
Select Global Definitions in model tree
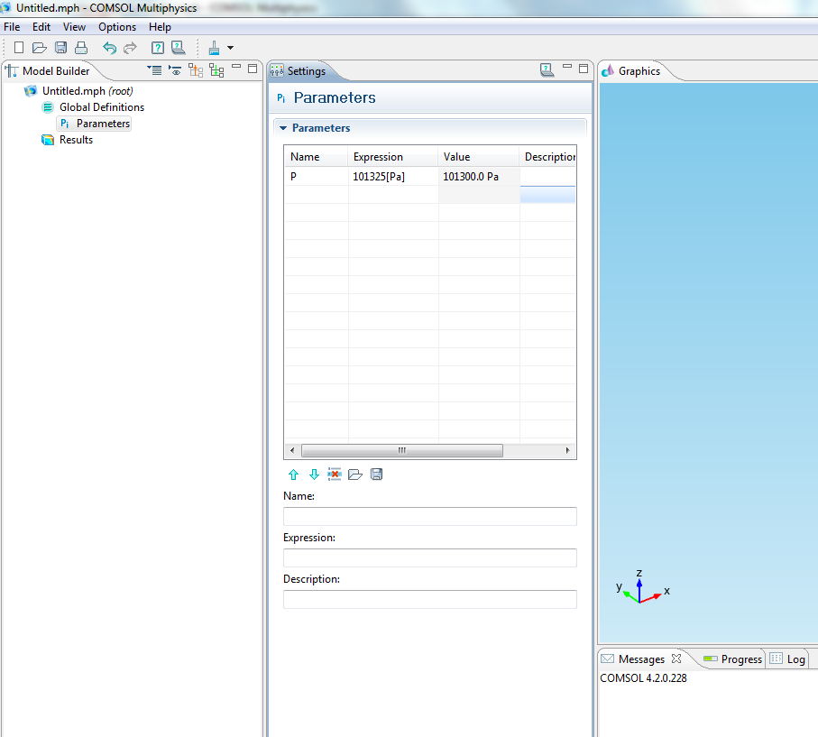pyautogui.click(x=101, y=107)
